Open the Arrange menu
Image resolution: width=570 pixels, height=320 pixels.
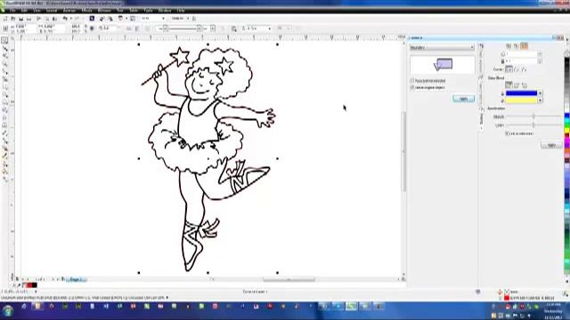pos(69,11)
